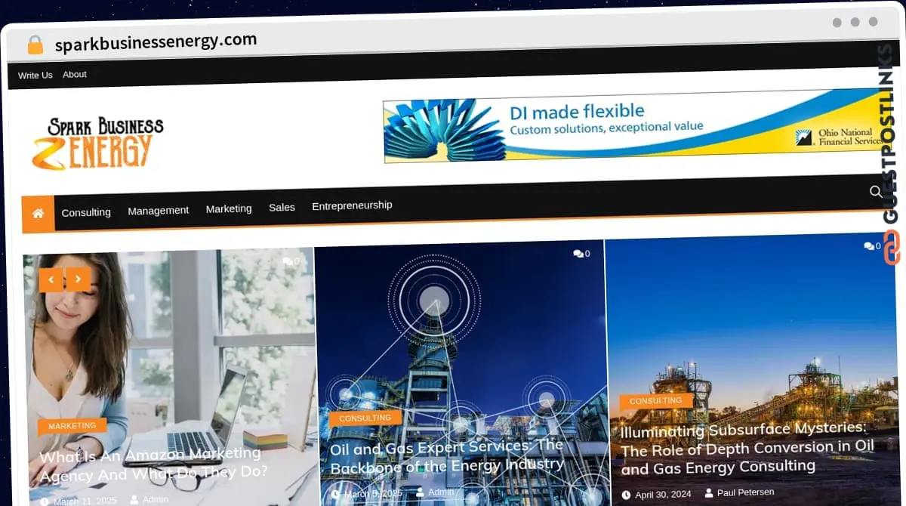Open the Write Us link
The image size is (906, 506).
(x=35, y=76)
